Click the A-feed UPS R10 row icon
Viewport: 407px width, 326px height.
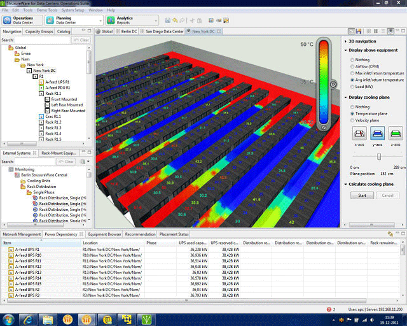11,255
